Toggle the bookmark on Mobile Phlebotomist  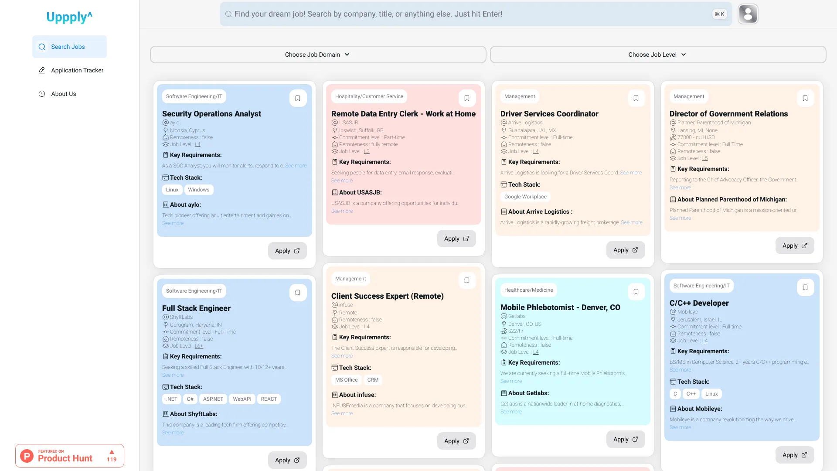pos(636,291)
